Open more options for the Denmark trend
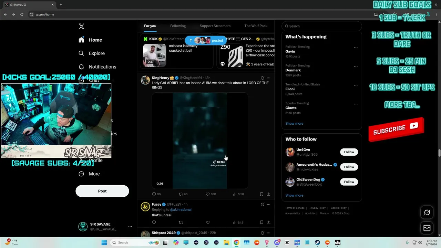Image resolution: width=441 pixels, height=248 pixels. click(x=356, y=66)
